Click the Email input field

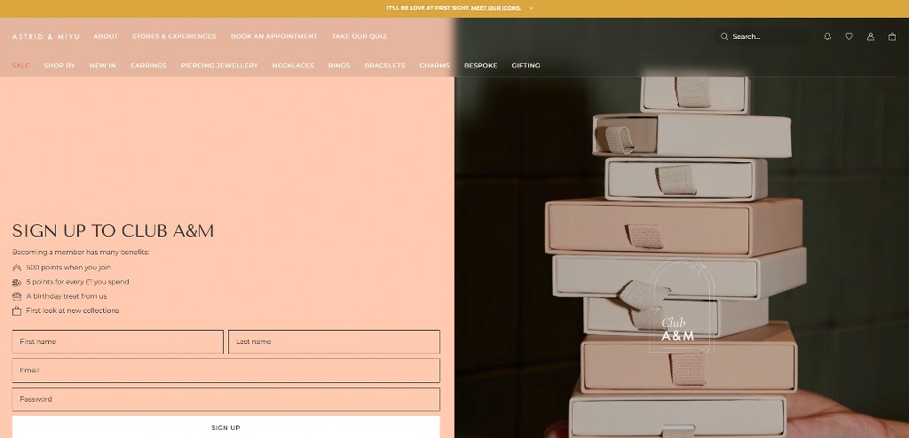pyautogui.click(x=226, y=371)
